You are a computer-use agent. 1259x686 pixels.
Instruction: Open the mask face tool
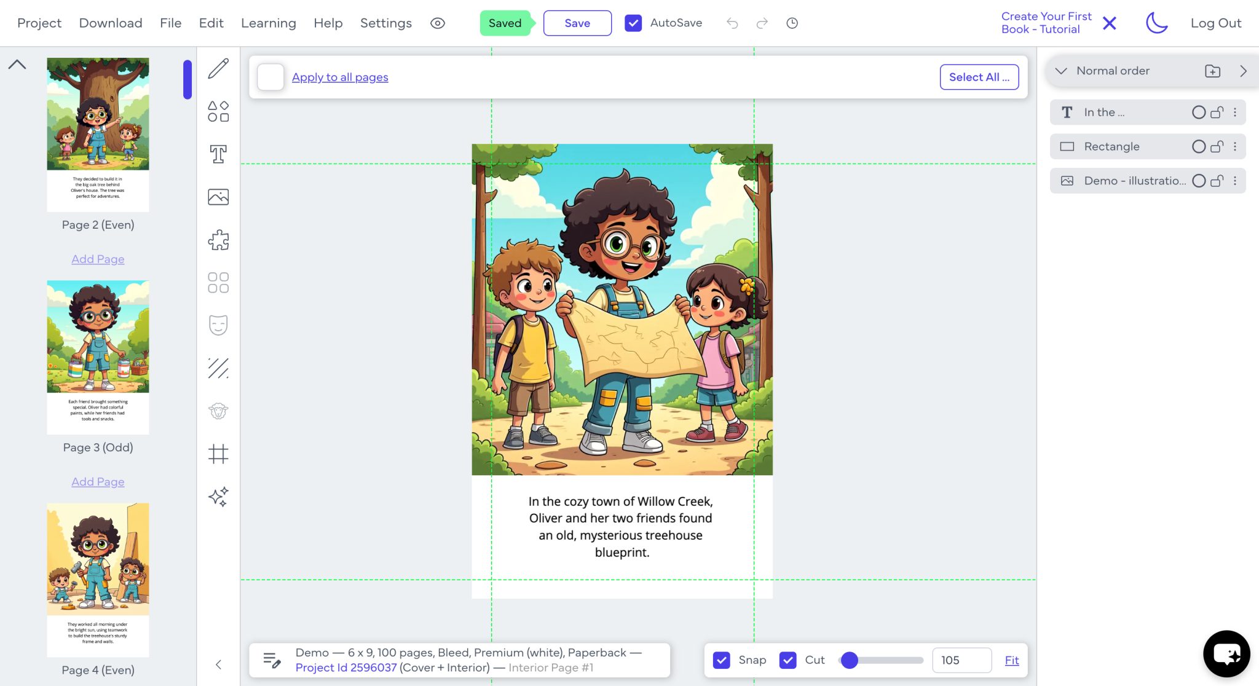[218, 325]
